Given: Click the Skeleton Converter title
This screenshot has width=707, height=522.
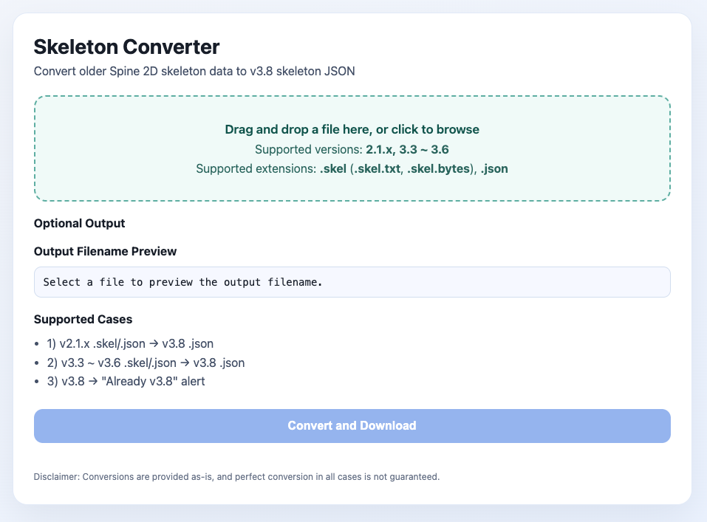Looking at the screenshot, I should click(x=126, y=47).
